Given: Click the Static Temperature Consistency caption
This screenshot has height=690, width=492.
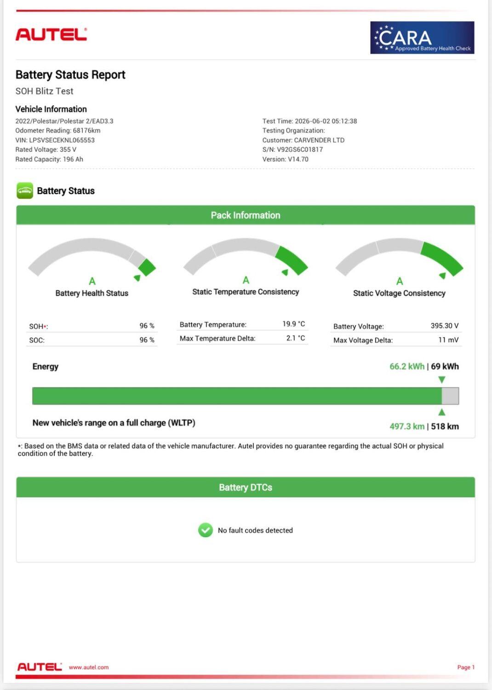Looking at the screenshot, I should click(246, 292).
